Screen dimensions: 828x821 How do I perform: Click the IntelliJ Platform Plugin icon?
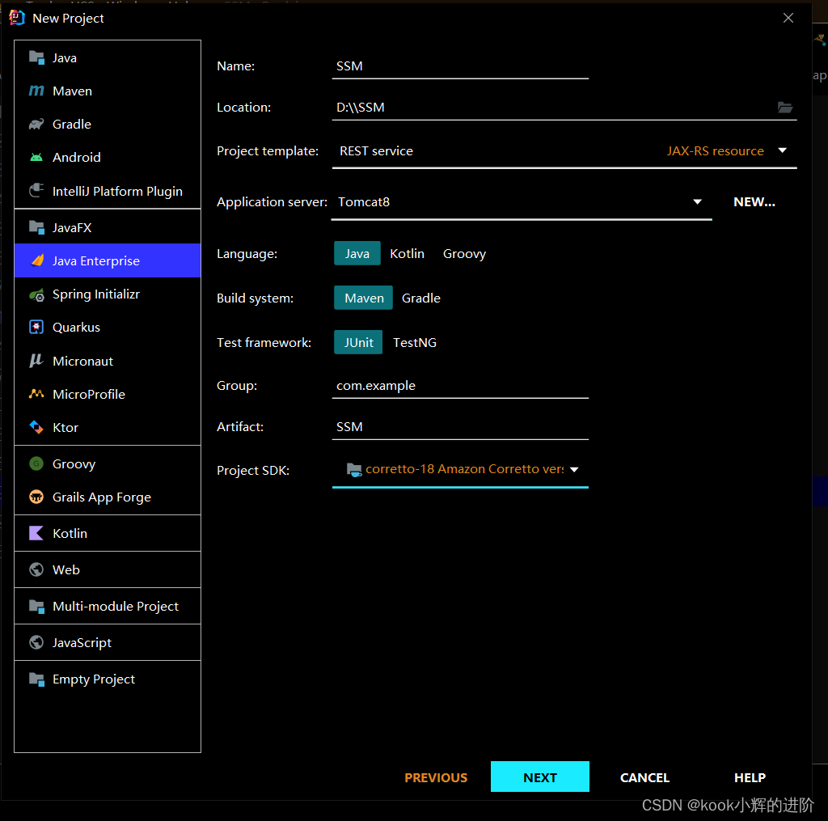point(36,190)
